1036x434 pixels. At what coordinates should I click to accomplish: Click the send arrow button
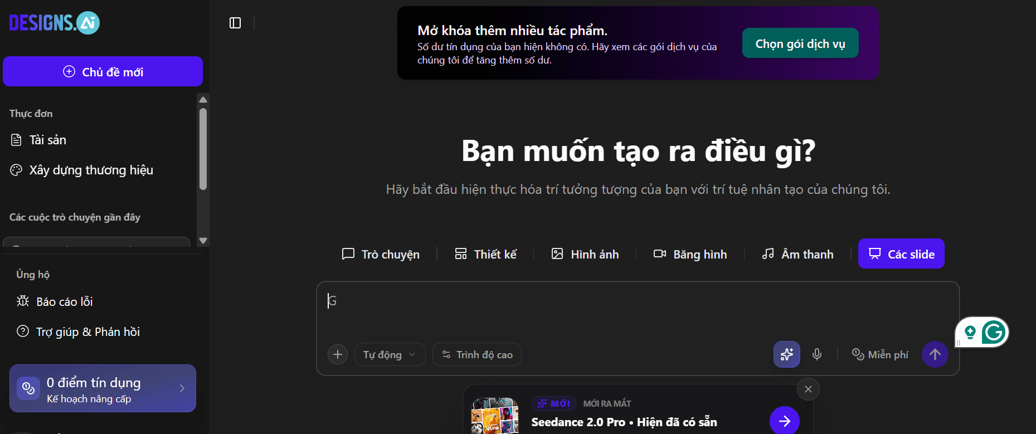pyautogui.click(x=935, y=354)
